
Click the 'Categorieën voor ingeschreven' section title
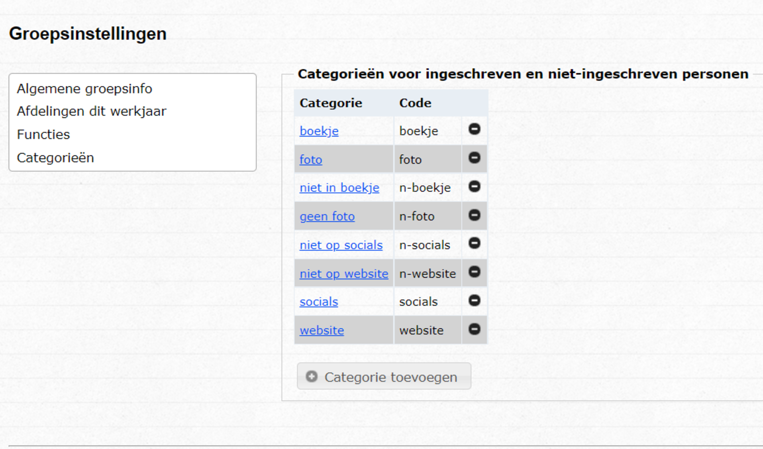click(x=523, y=74)
